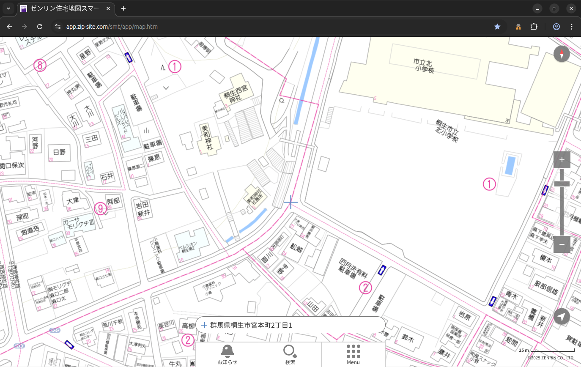Open the Chrome profile icon

(x=556, y=27)
